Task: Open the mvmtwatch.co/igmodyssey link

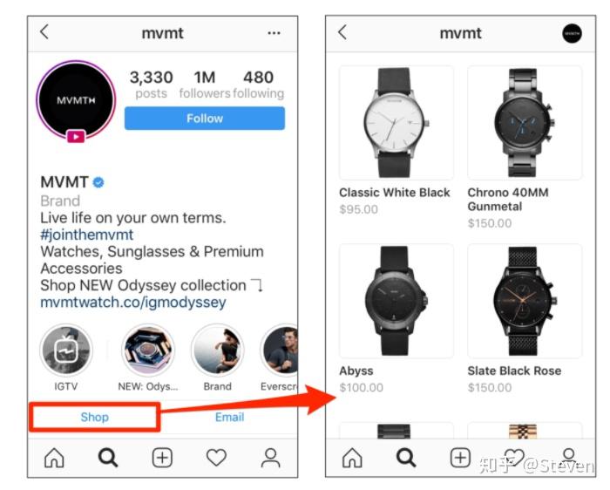Action: click(133, 303)
